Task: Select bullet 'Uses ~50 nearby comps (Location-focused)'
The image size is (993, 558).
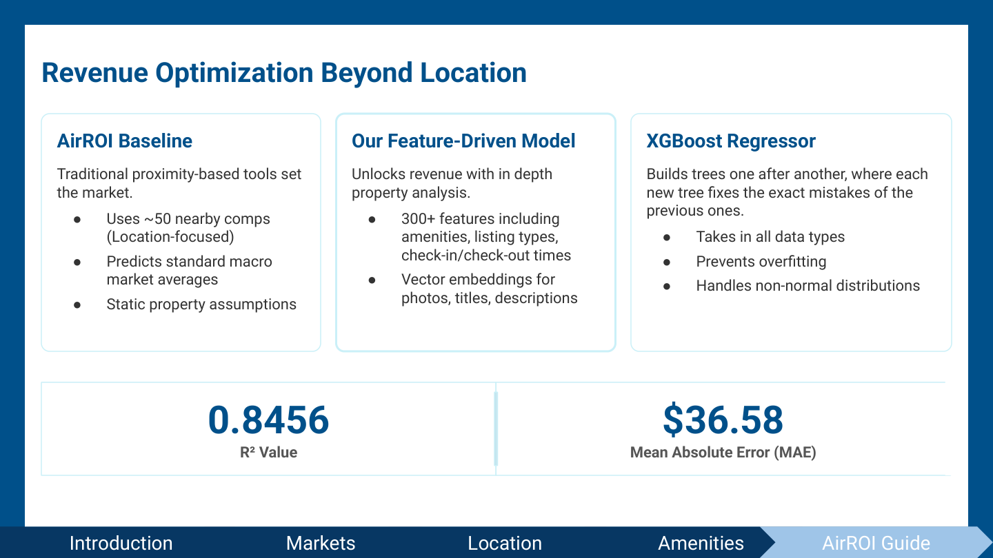Action: [188, 228]
